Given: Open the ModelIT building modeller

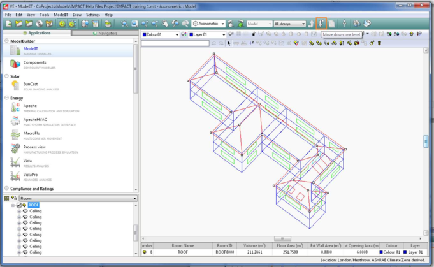Looking at the screenshot, I should point(30,50).
